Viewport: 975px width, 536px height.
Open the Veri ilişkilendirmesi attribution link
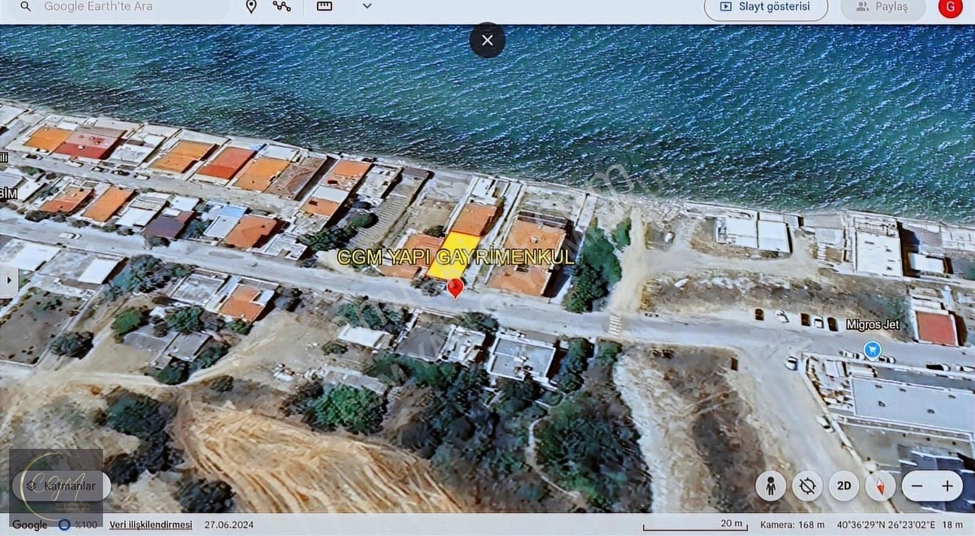(x=151, y=524)
